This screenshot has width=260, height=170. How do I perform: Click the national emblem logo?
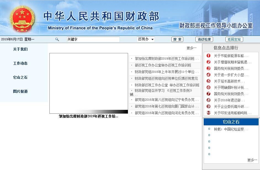click(x=22, y=19)
